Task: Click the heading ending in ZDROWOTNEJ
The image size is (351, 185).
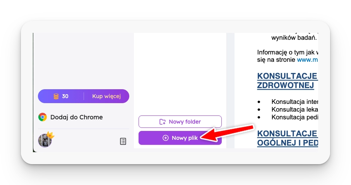Action: tap(286, 85)
